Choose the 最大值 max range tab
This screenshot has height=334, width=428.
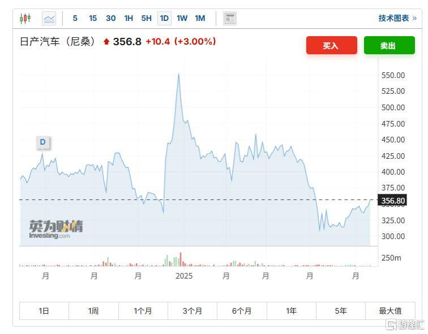click(390, 311)
